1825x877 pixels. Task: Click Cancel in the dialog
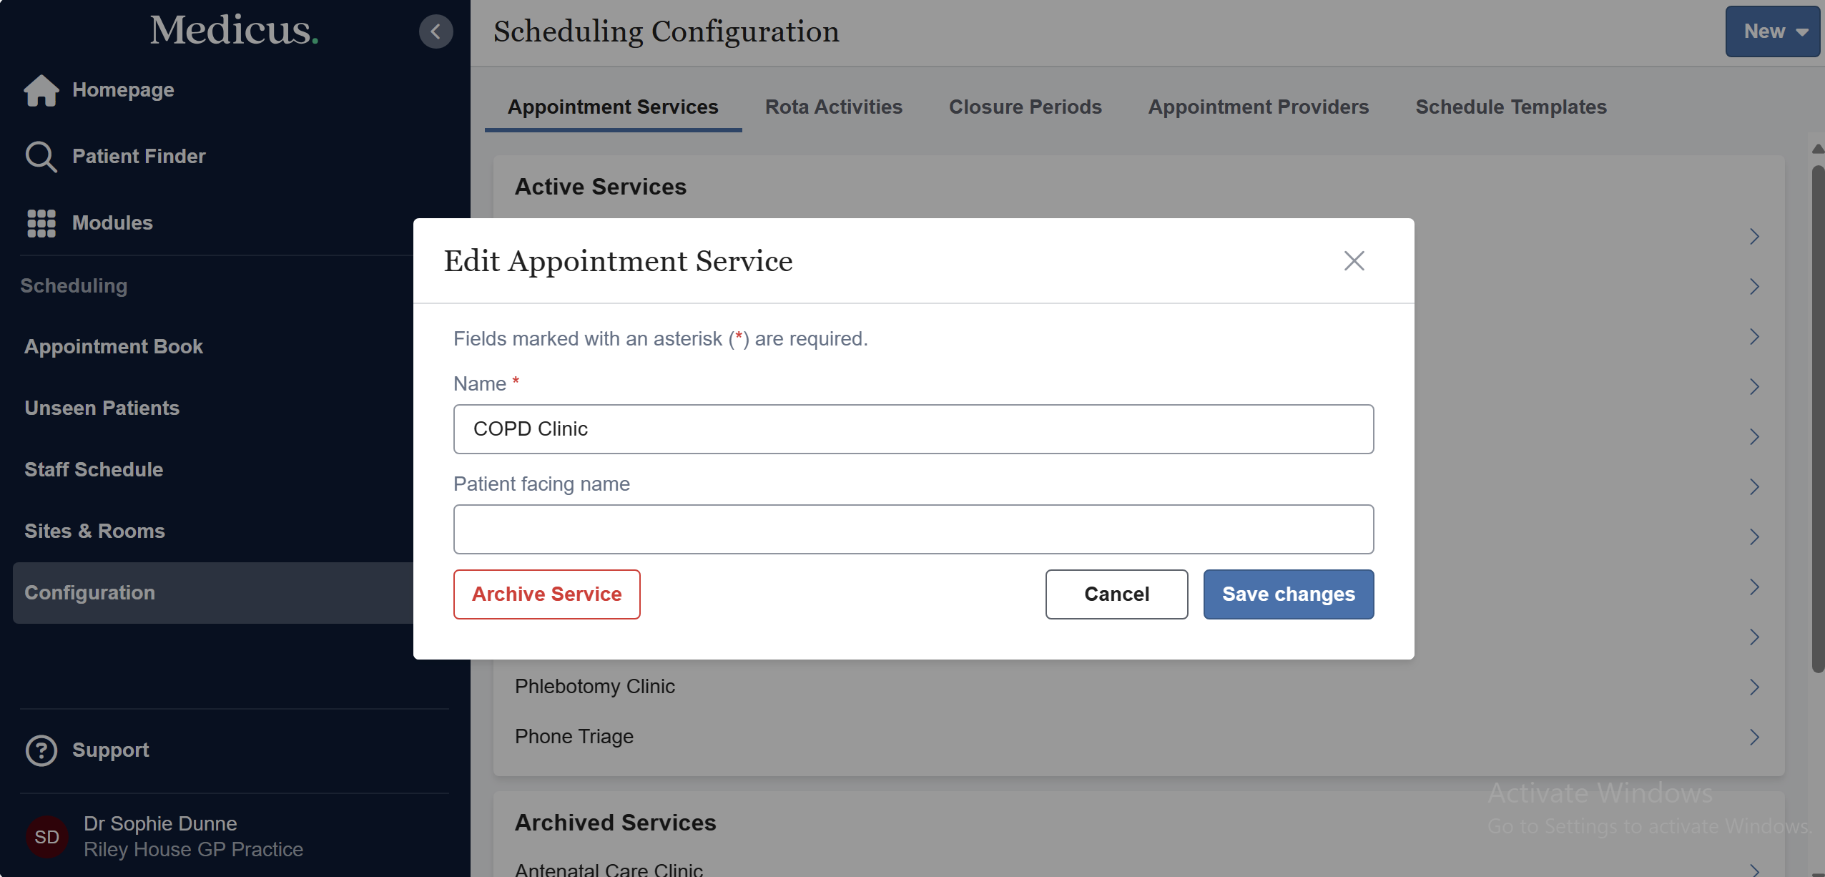click(1116, 594)
